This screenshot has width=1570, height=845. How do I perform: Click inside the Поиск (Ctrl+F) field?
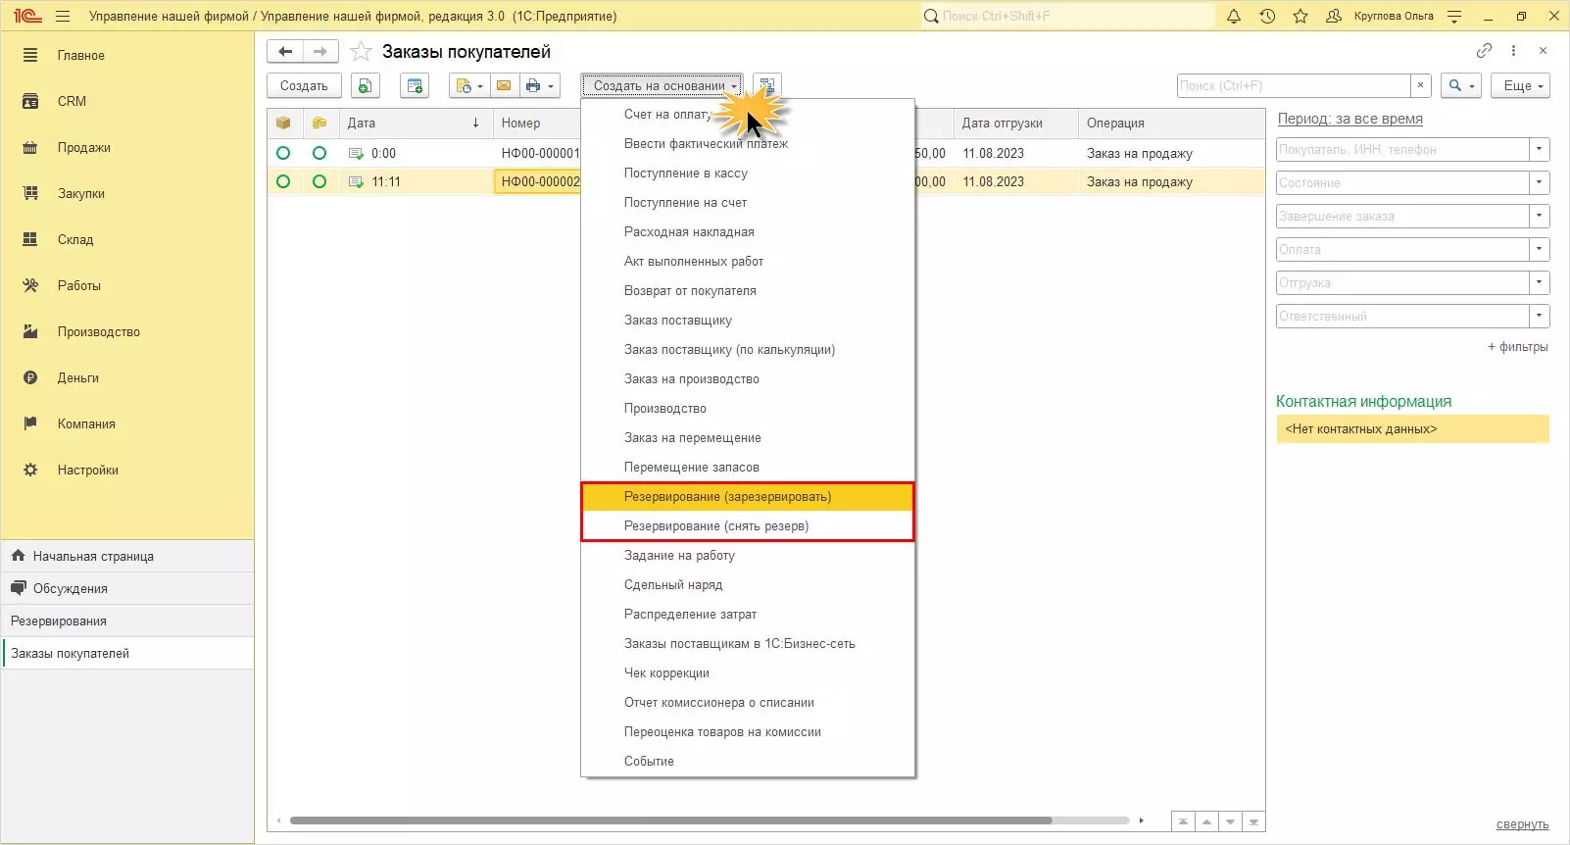[1294, 86]
